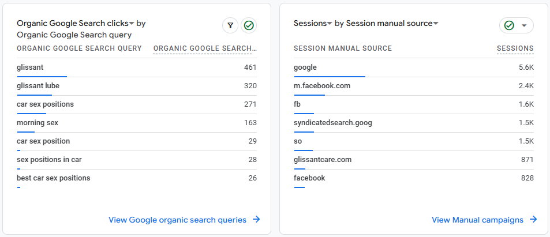Open the Sessions metric dropdown
Viewport: 550px width, 237px height.
[330, 24]
